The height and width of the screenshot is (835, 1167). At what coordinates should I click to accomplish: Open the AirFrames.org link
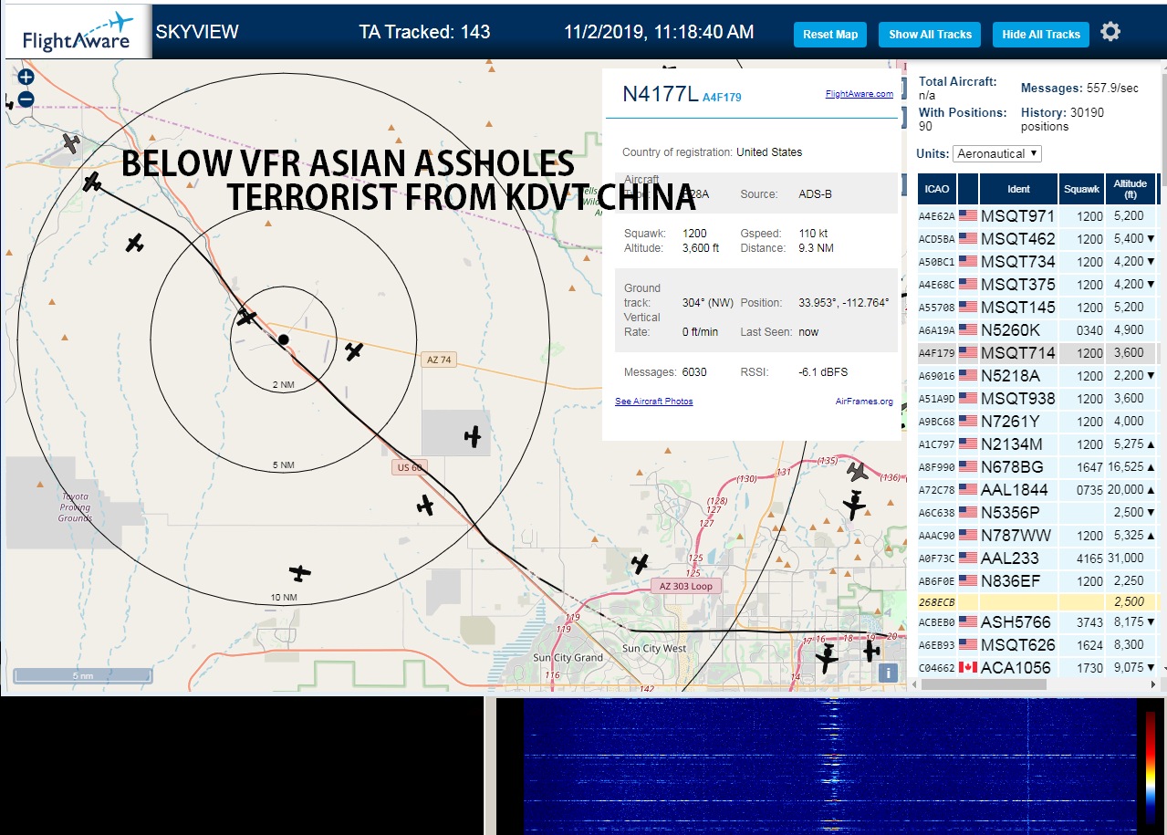[864, 402]
